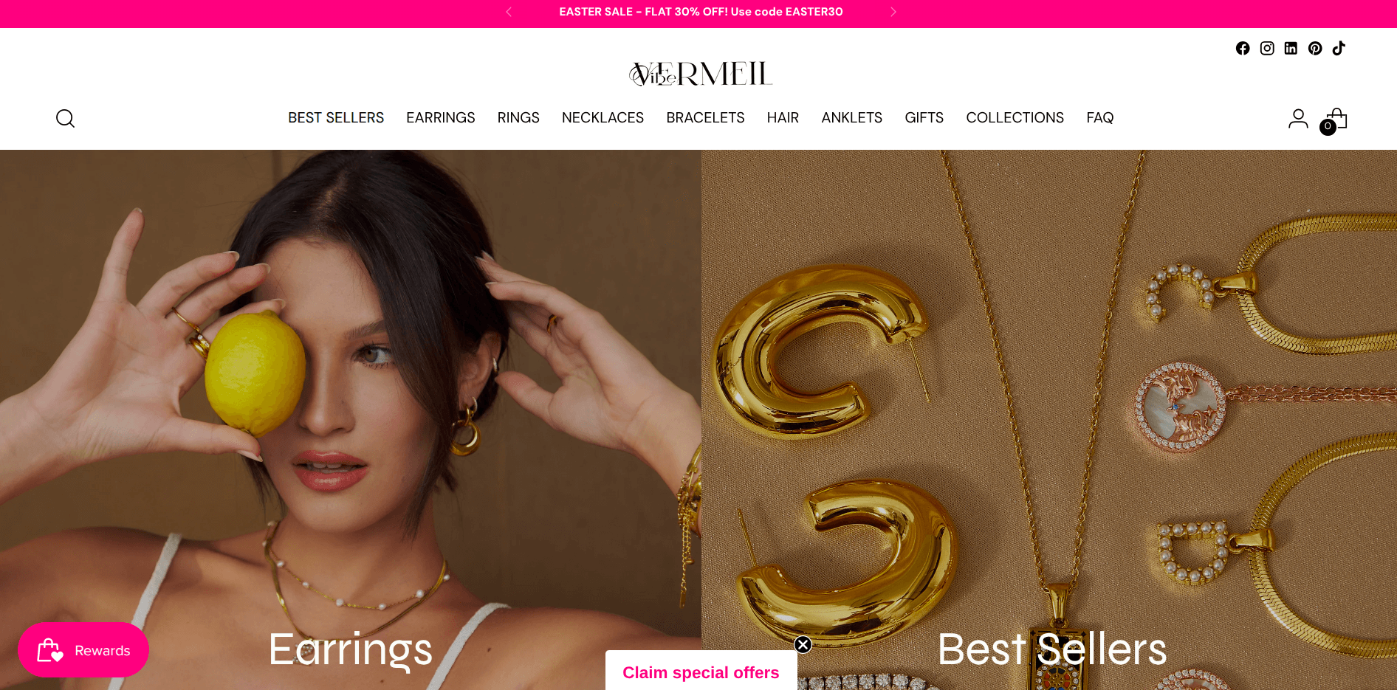The width and height of the screenshot is (1397, 690).
Task: Go to BEST SELLERS navigation link
Action: 336,118
